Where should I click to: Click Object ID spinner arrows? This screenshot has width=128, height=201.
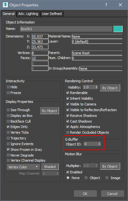pyautogui.click(x=99, y=144)
